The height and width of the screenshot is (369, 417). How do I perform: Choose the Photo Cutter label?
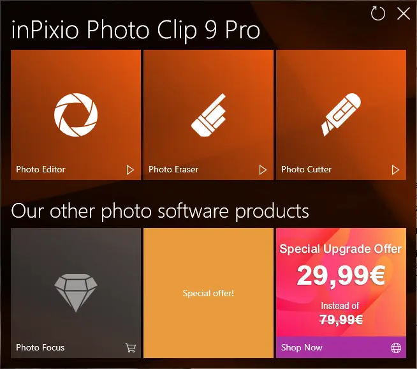[306, 169]
